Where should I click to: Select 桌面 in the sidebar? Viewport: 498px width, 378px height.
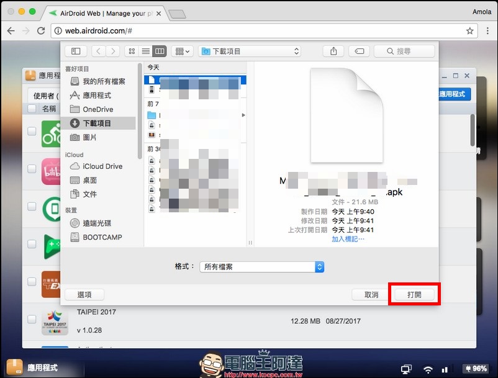[x=99, y=180]
